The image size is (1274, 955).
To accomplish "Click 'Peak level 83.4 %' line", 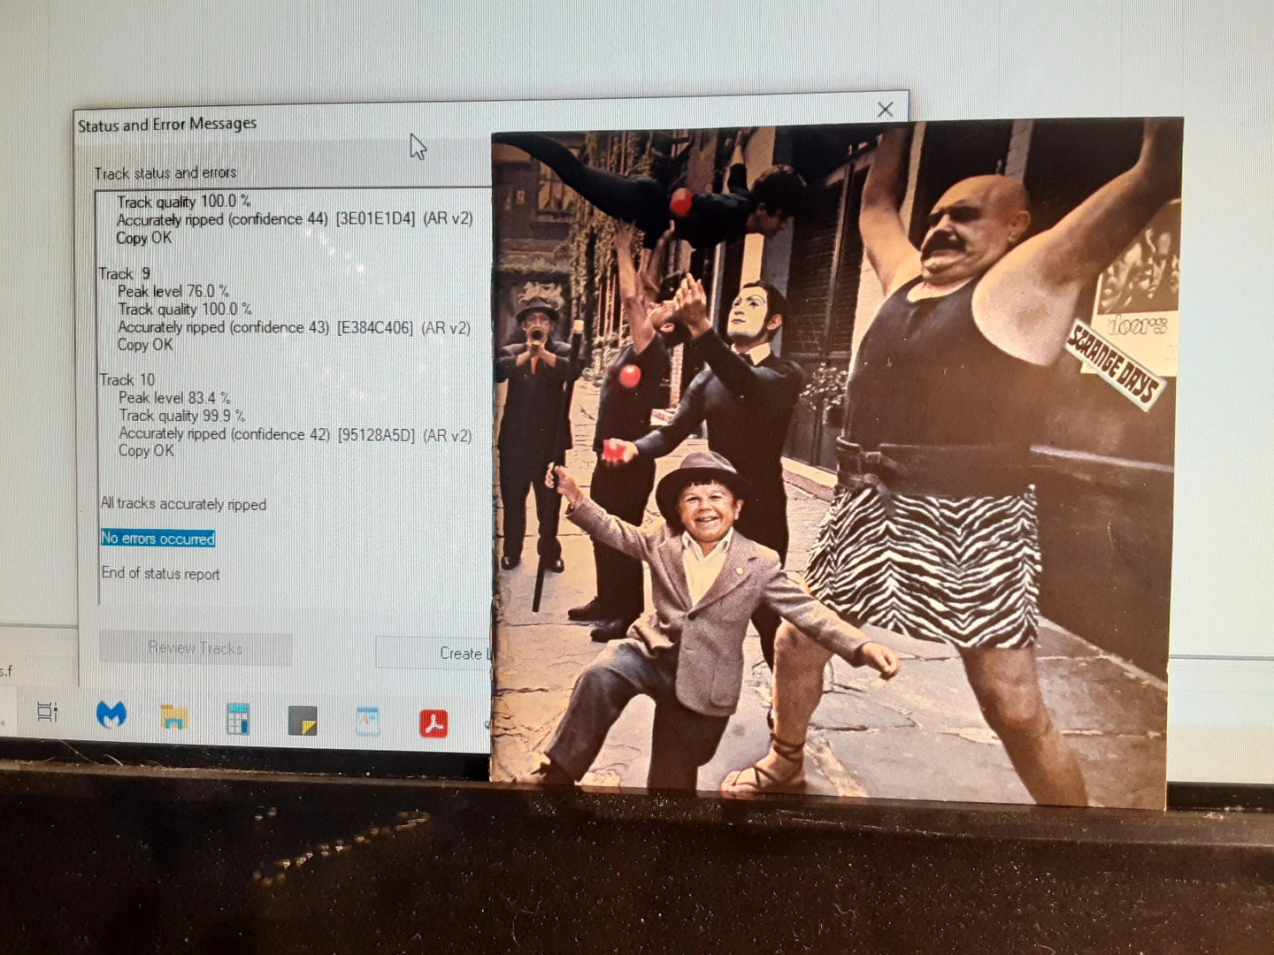I will [174, 398].
